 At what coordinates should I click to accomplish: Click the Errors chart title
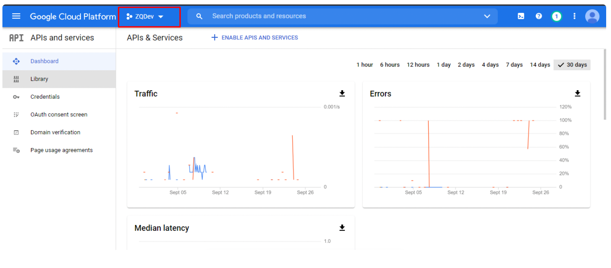point(380,94)
